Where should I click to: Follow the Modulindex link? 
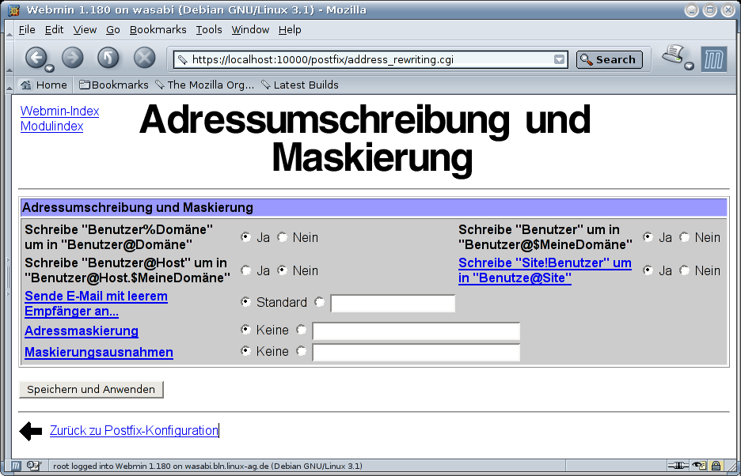point(51,126)
